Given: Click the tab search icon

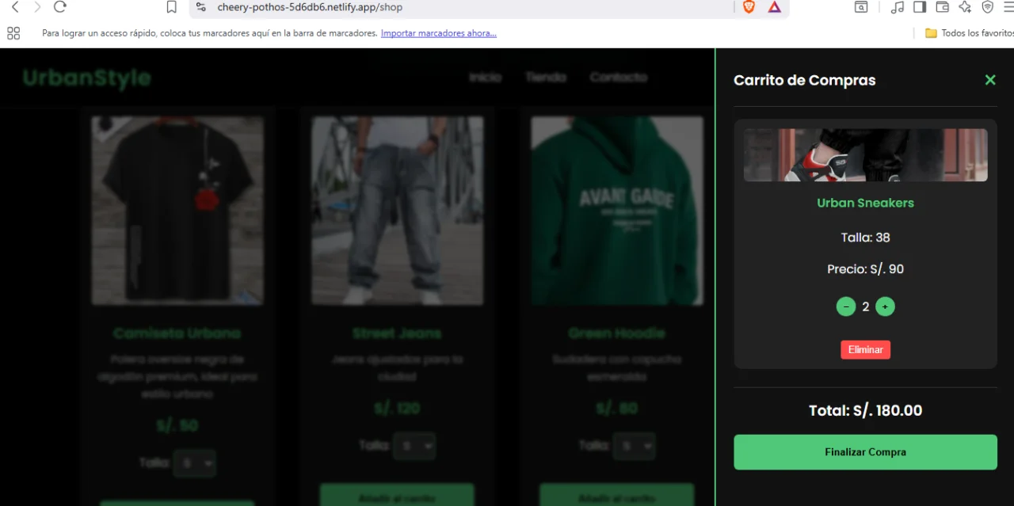Looking at the screenshot, I should [x=860, y=7].
